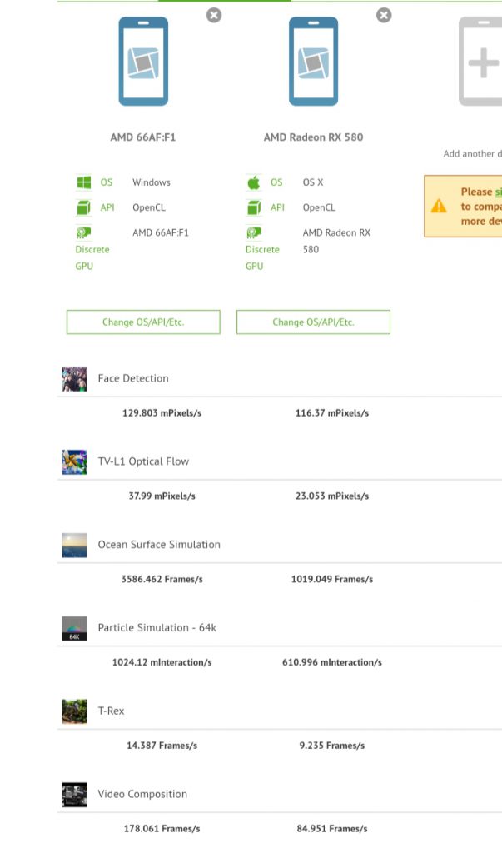
Task: Select the Video Composition label
Action: click(142, 794)
